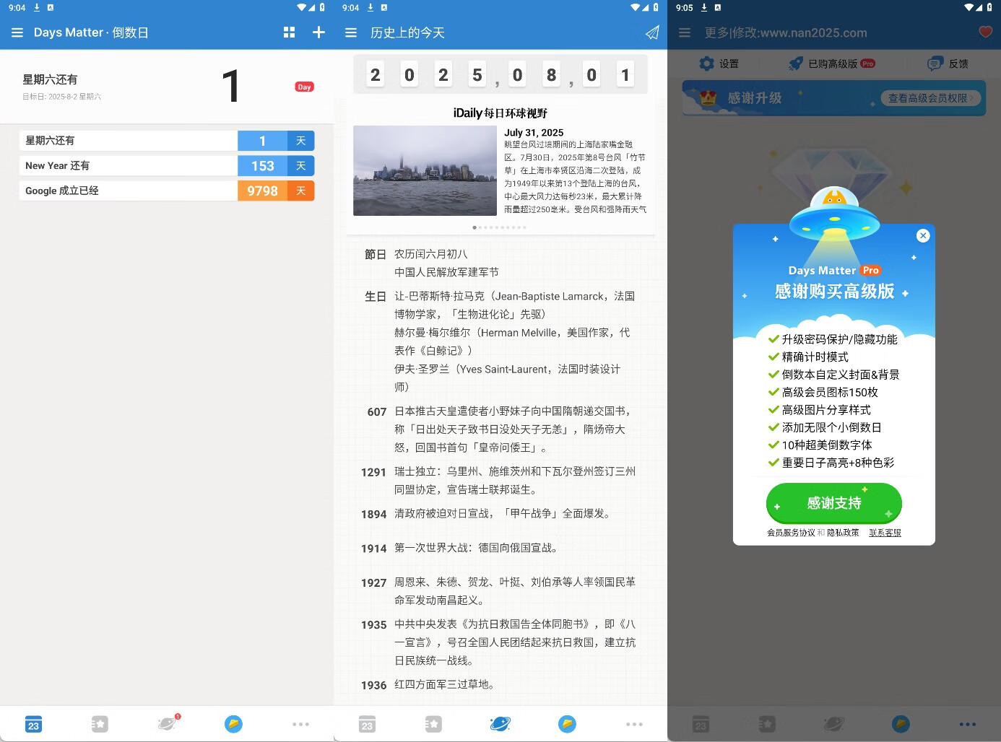
Task: Open 反馈 chat bubble icon
Action: point(935,64)
